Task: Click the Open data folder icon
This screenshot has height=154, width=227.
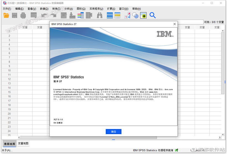Action: click(6, 15)
